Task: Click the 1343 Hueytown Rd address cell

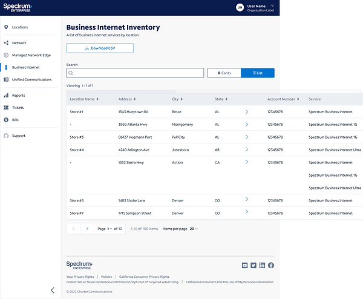Action: click(x=133, y=112)
